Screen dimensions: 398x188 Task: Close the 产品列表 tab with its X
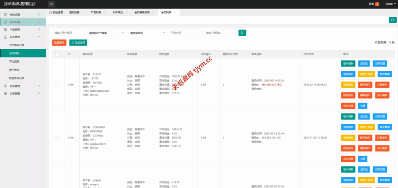coord(105,12)
